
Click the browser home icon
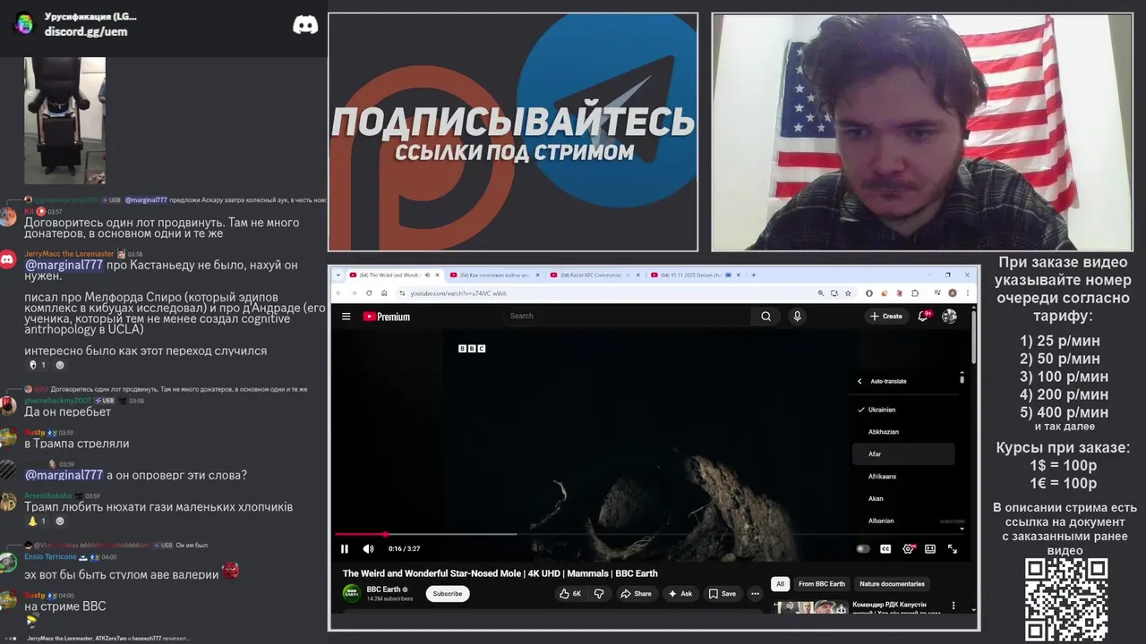(383, 292)
